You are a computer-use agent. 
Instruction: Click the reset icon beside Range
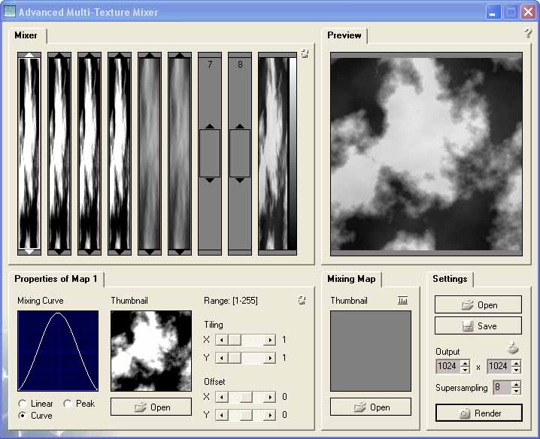point(302,301)
